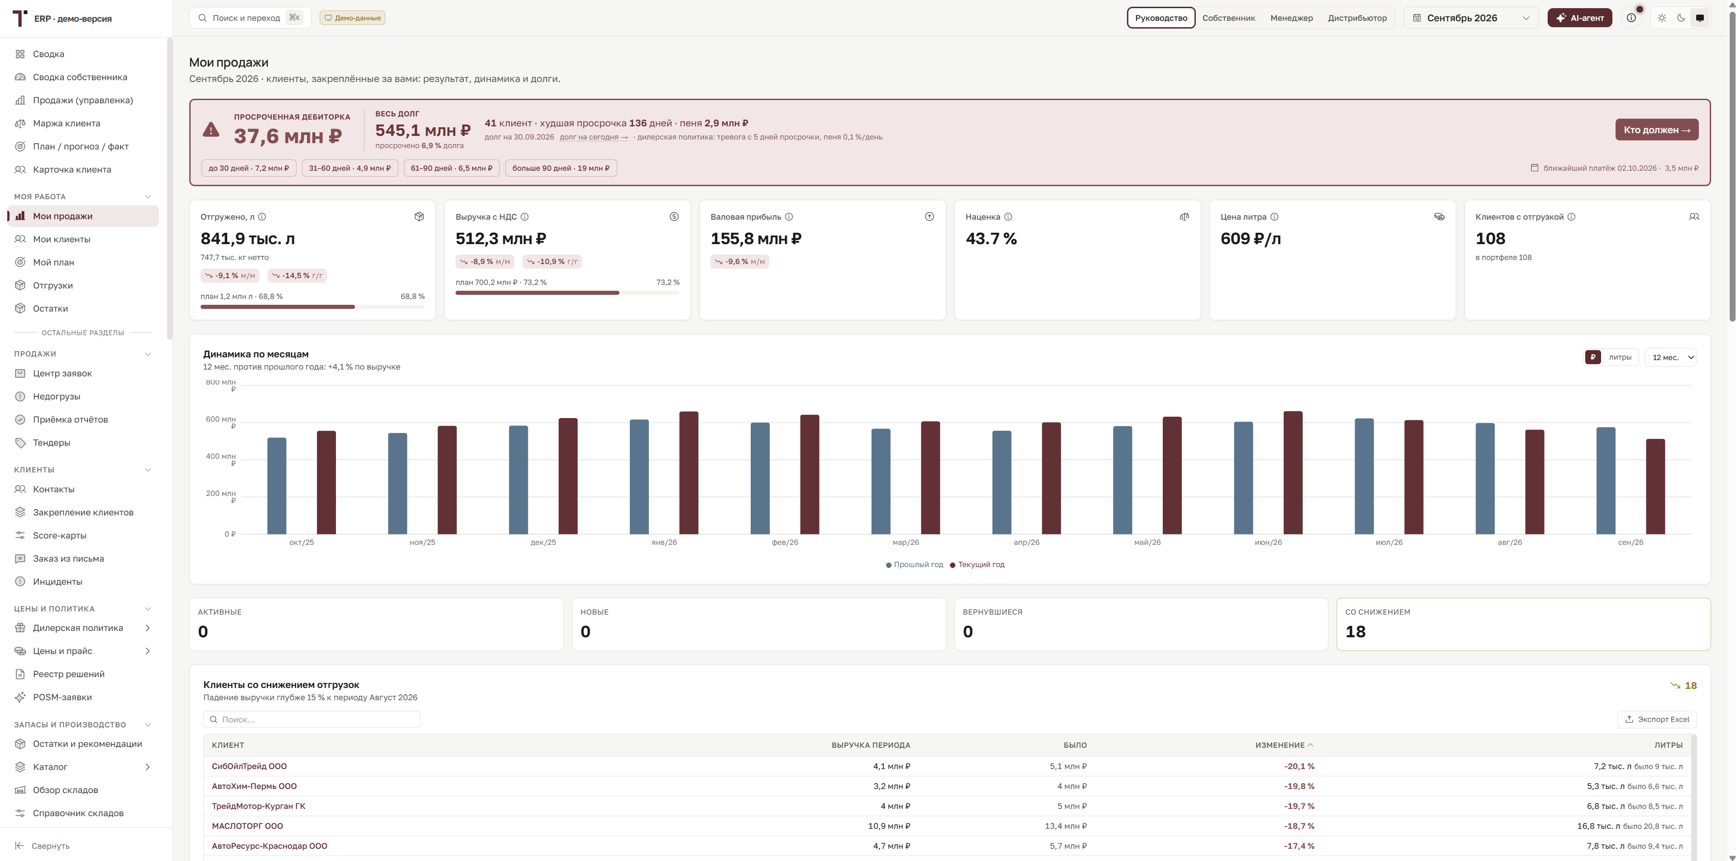Click the Score-карты sliders icon
1736x861 pixels.
pos(20,535)
